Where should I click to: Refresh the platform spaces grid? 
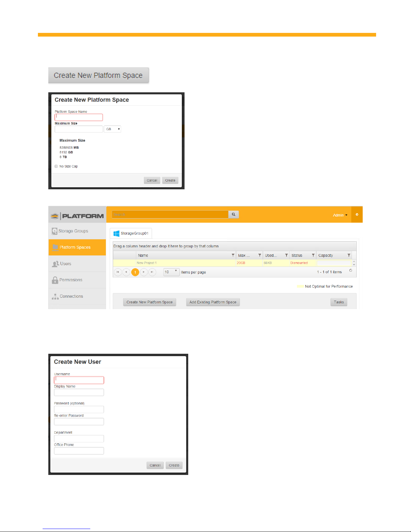point(351,271)
